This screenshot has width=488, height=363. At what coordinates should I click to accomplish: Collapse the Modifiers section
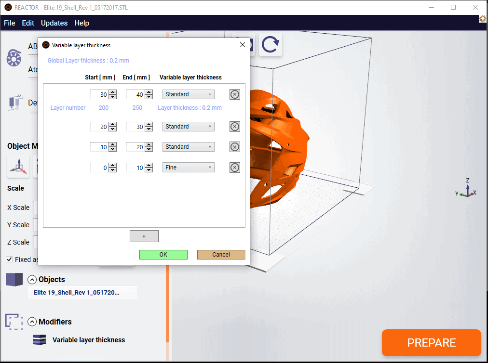(x=32, y=322)
